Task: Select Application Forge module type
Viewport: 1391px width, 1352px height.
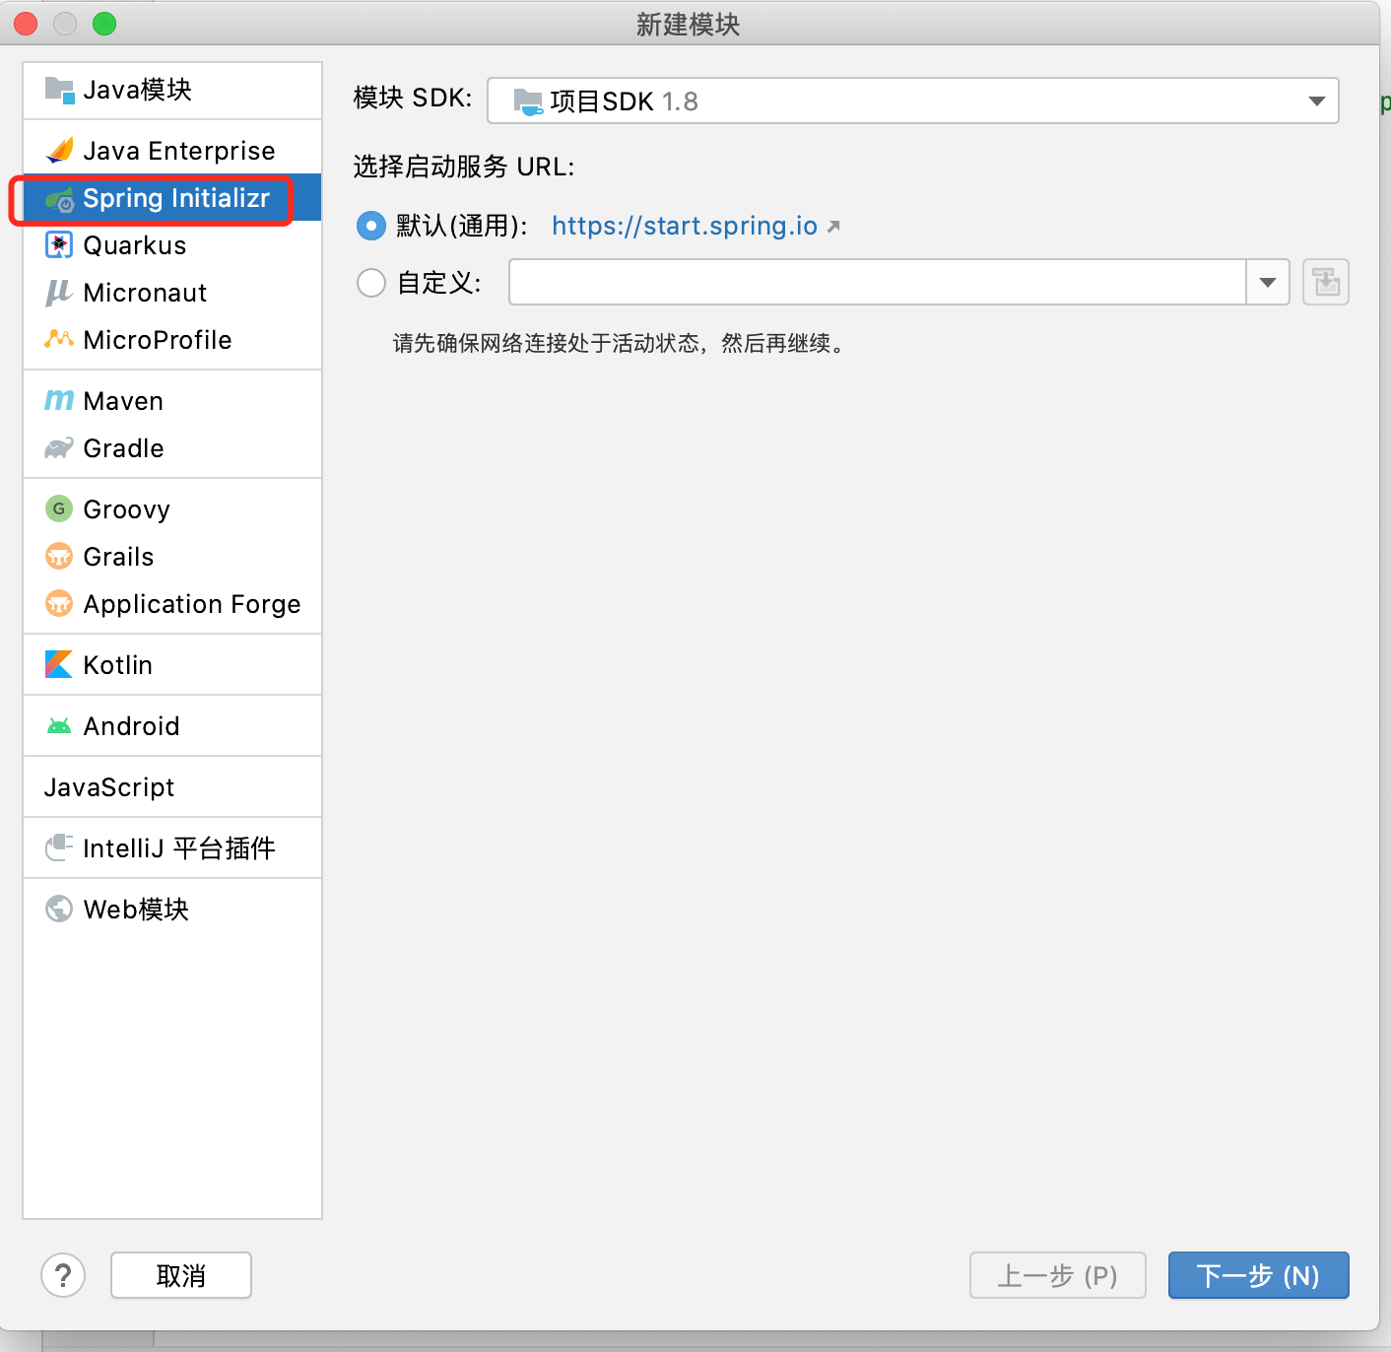Action: 172,604
